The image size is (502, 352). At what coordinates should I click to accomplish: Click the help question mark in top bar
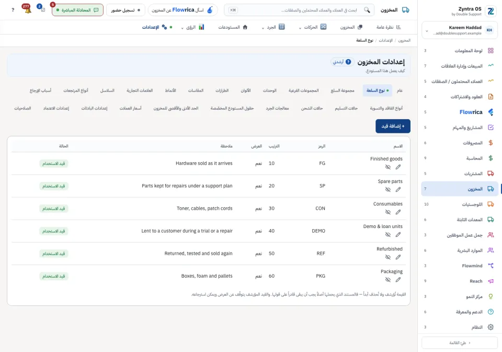[13, 10]
